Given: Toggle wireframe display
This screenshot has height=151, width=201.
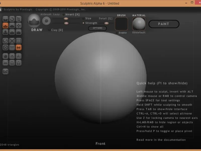Looking at the screenshot, I should [x=12, y=47].
